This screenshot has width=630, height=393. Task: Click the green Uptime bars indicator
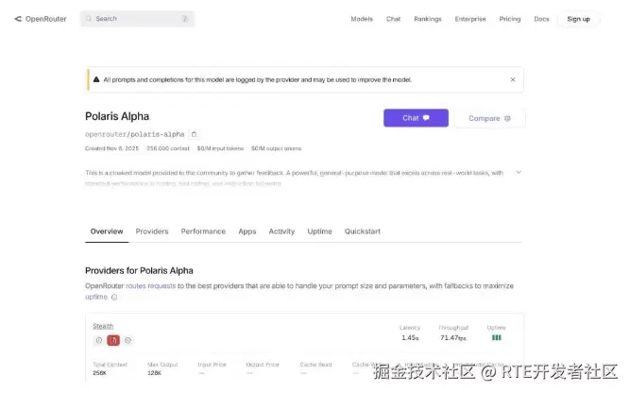click(497, 337)
